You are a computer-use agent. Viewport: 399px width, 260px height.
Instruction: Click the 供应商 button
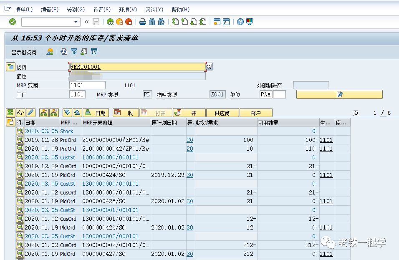point(222,113)
